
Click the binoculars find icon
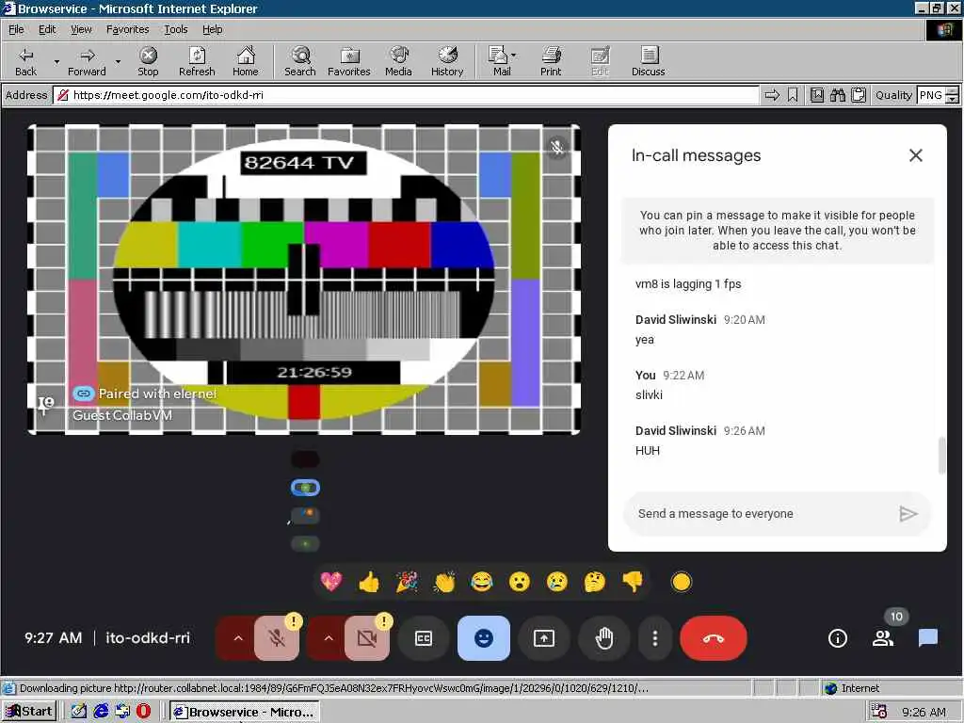coord(837,95)
